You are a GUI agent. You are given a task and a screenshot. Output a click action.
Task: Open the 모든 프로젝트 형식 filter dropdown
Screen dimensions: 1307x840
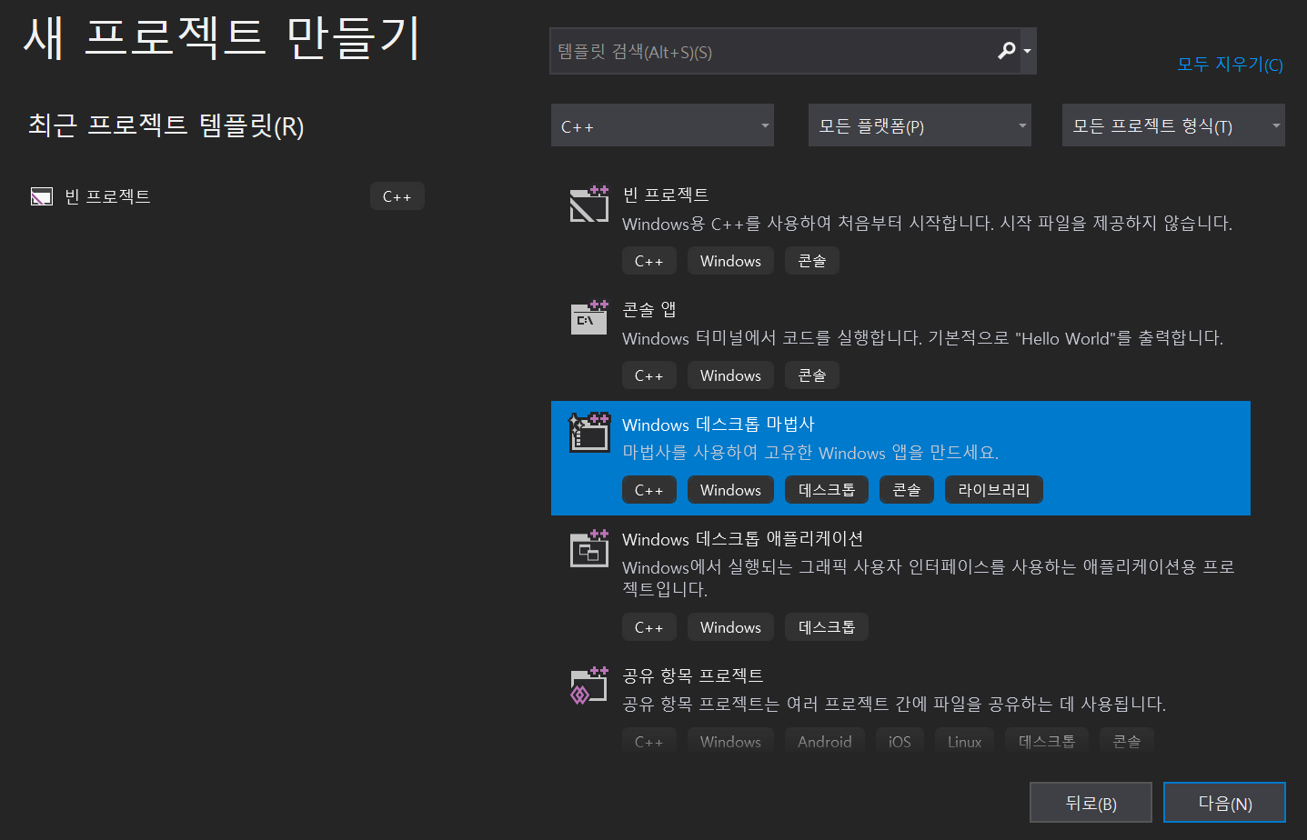point(1173,125)
